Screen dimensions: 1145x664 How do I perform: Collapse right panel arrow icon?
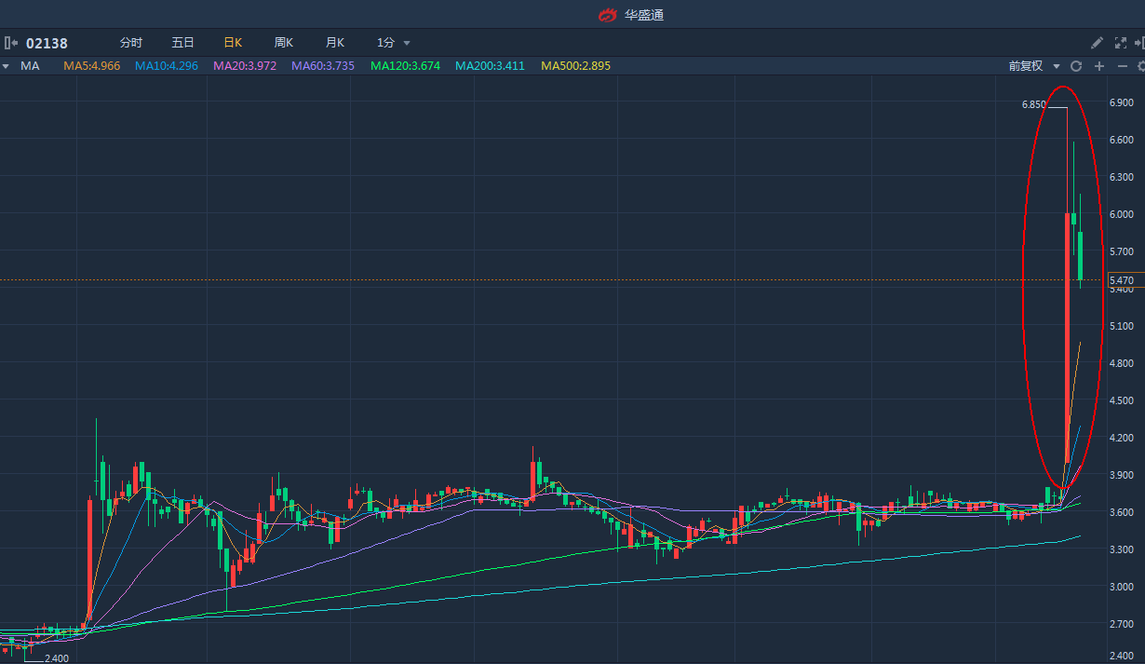[1138, 43]
